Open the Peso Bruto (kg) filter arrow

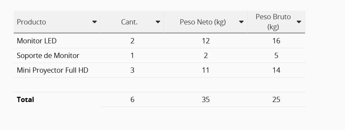coord(299,22)
